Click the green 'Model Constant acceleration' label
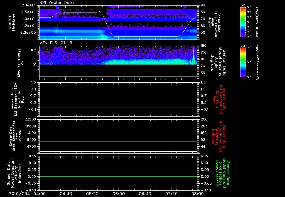The width and height of the screenshot is (285, 197). click(222, 173)
